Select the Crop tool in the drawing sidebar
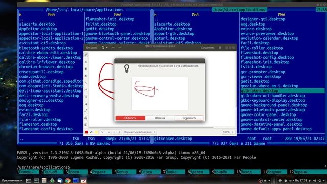 86,104
